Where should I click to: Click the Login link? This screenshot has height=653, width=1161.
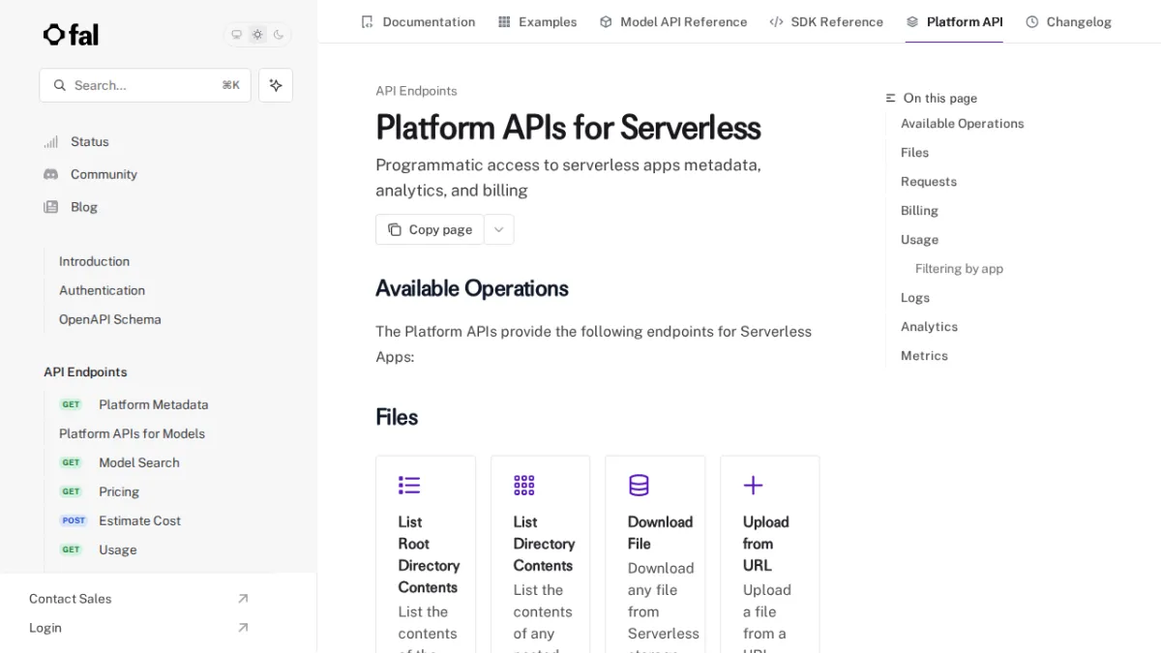point(45,628)
